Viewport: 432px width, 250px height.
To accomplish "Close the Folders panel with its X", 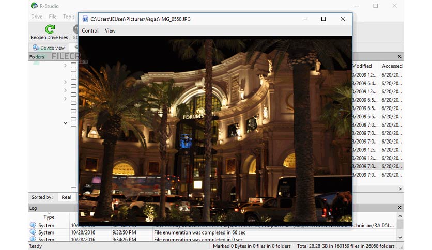I will [399, 56].
